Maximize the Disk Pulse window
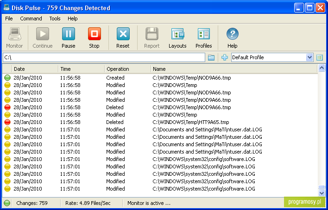The height and width of the screenshot is (210, 328). tap(309, 8)
